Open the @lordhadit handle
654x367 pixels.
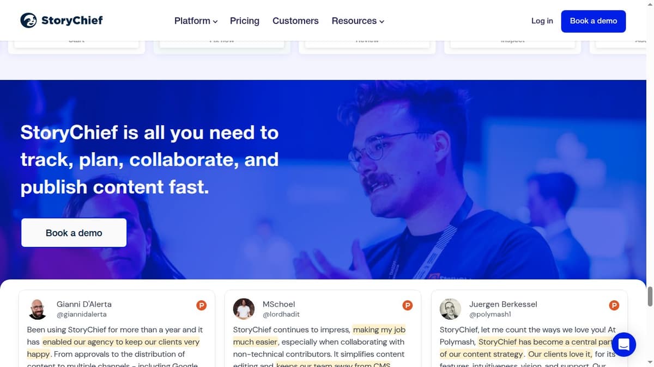[x=282, y=314]
